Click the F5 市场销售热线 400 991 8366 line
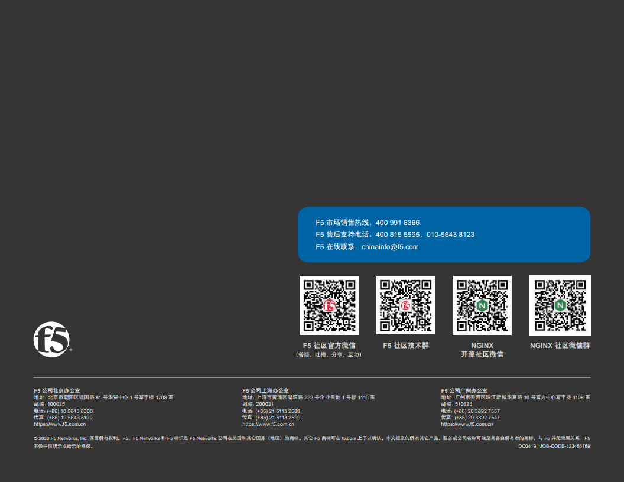Image resolution: width=624 pixels, height=482 pixels. 368,223
